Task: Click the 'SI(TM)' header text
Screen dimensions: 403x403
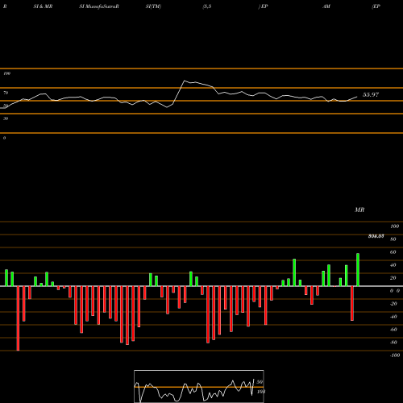Action: (x=153, y=6)
